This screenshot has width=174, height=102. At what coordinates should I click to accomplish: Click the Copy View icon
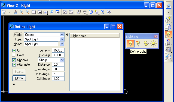click(79, 12)
